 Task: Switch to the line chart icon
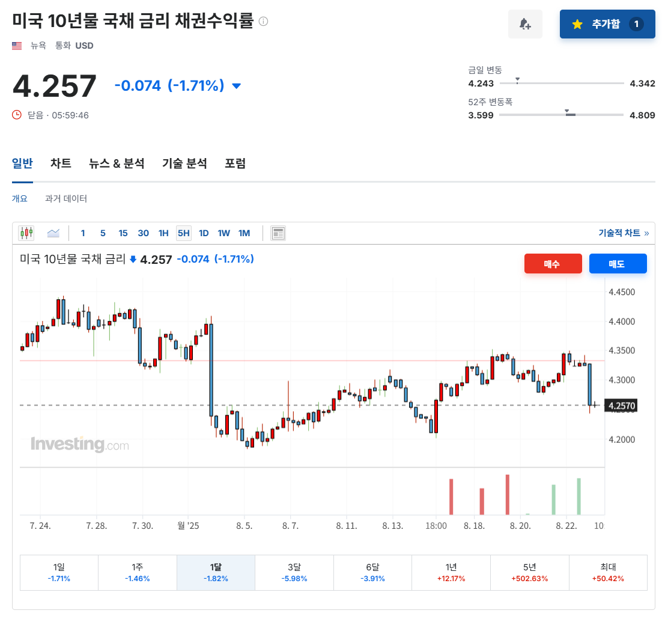[x=53, y=233]
